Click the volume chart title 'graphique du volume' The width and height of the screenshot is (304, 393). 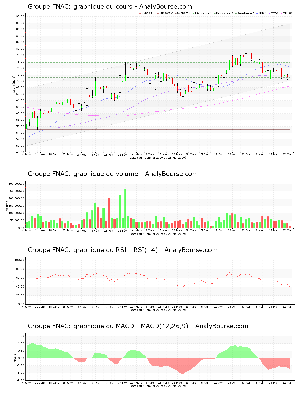106,174
